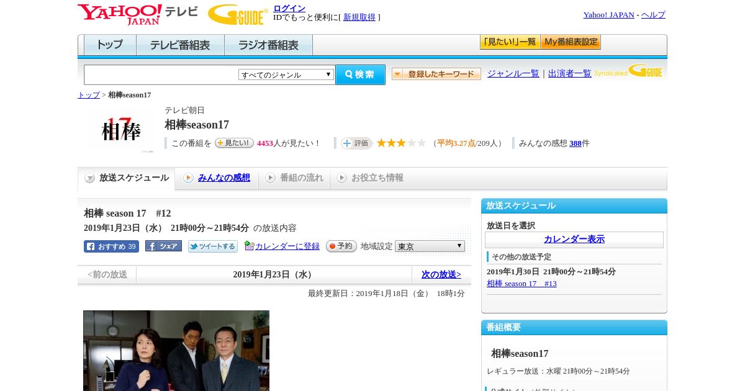Click the 番組概要 panel header

(x=574, y=327)
